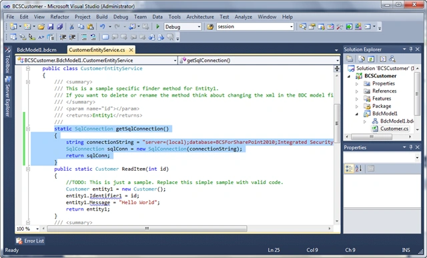This screenshot has height=258, width=427.
Task: Collapse the CustomerEntityService class outline
Action: [x=28, y=69]
